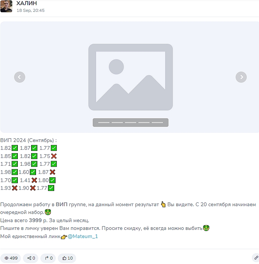Click the ХАЛИН channel avatar photo
The width and height of the screenshot is (259, 264).
[6, 6]
